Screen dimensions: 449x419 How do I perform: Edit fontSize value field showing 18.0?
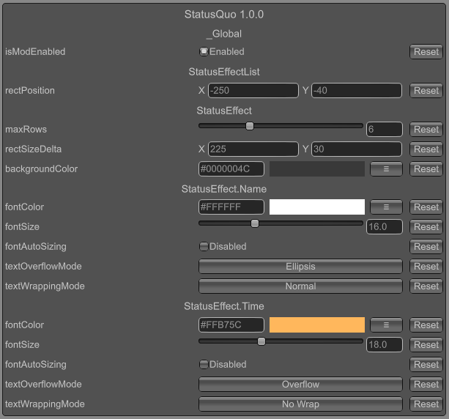click(x=385, y=345)
